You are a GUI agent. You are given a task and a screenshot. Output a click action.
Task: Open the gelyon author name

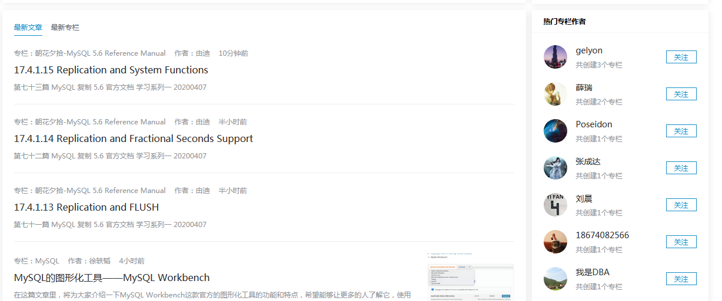click(x=589, y=50)
